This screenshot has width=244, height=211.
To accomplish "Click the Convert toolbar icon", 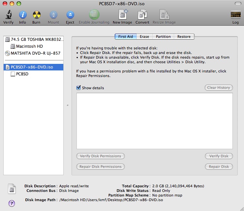I will 142,14.
